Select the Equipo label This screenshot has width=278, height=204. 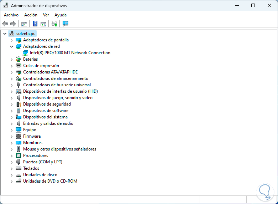point(30,130)
